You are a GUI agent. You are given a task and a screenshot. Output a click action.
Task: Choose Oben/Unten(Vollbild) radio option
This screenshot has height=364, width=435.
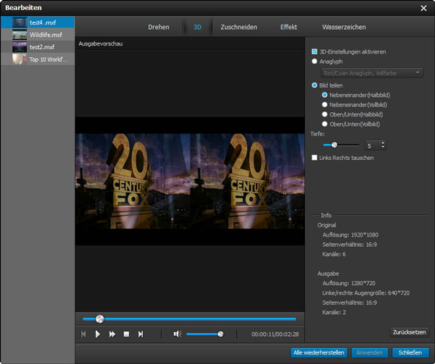[x=324, y=124]
